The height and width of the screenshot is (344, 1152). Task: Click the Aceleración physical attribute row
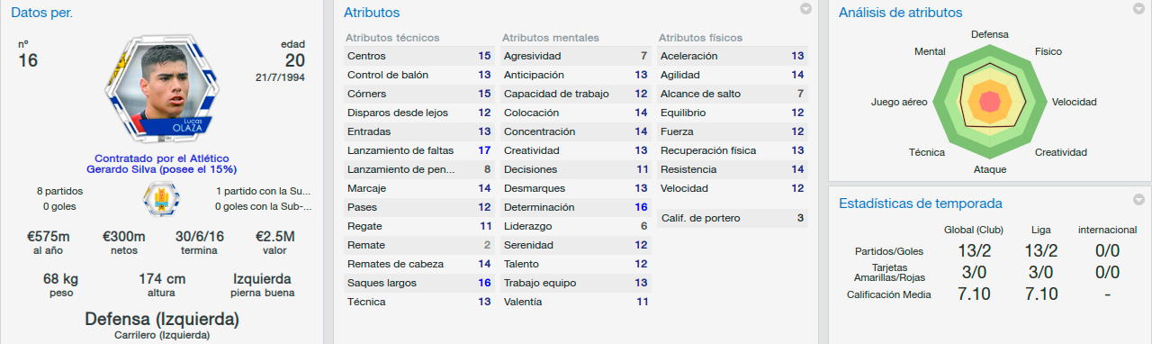point(733,56)
